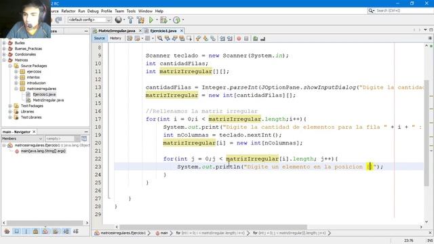Click the Last Edit icon in editor toolbar
434x244 pixels.
[130, 39]
